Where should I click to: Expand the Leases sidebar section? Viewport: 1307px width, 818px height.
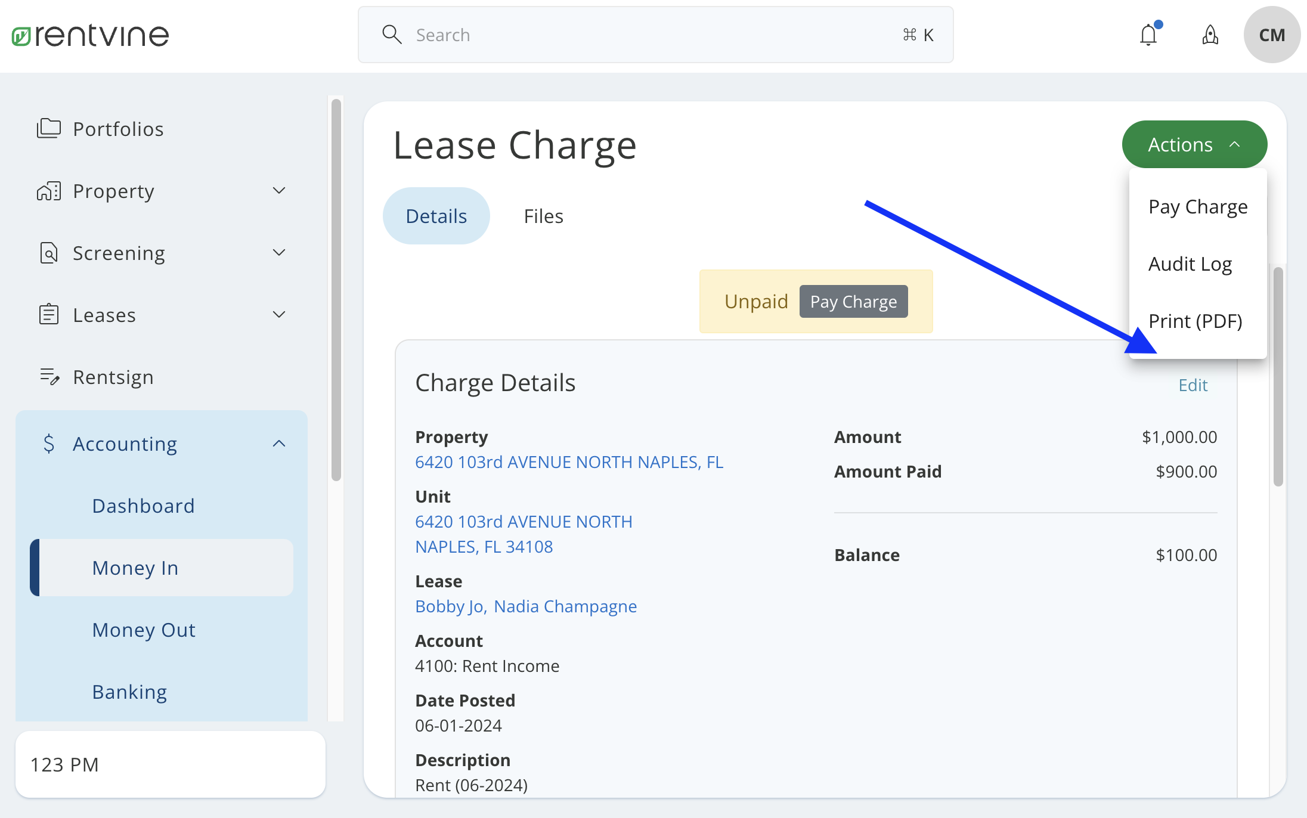click(x=278, y=314)
